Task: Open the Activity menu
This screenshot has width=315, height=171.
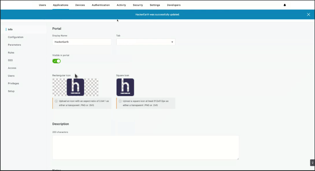Action: pyautogui.click(x=121, y=5)
